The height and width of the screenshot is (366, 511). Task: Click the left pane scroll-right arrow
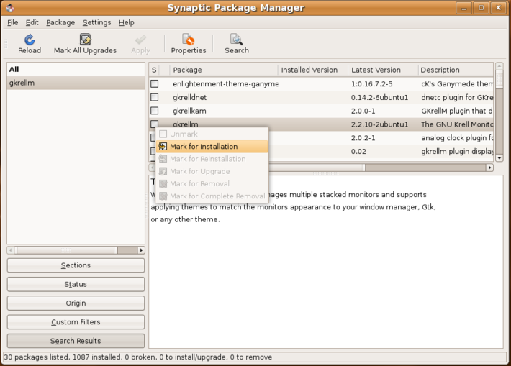(x=141, y=250)
